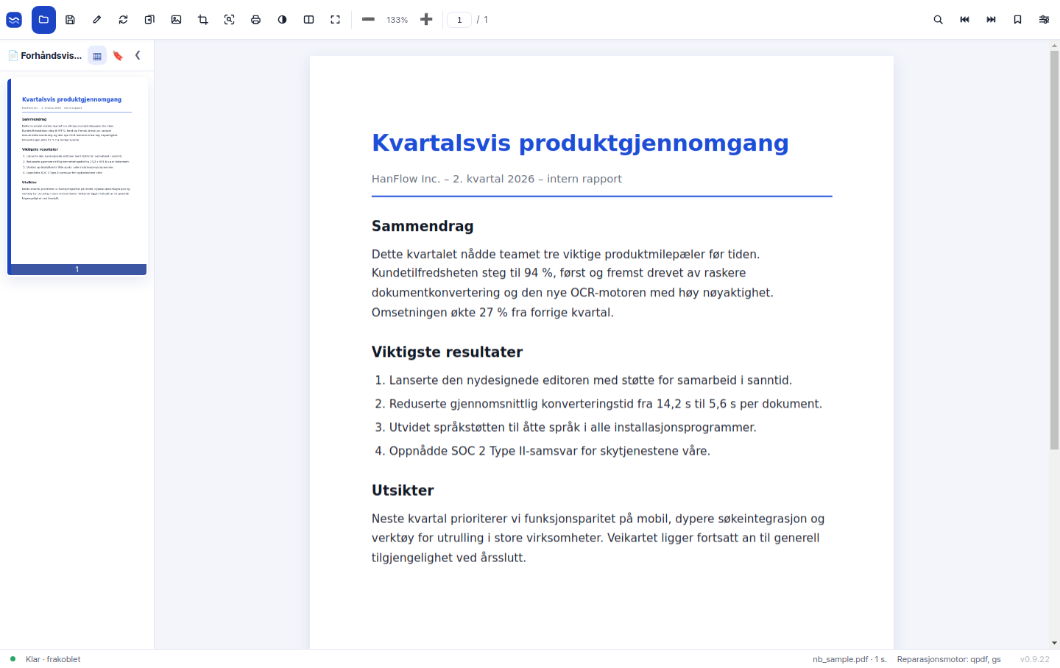Image resolution: width=1060 pixels, height=668 pixels.
Task: Open search with the magnifier icon
Action: 938,20
